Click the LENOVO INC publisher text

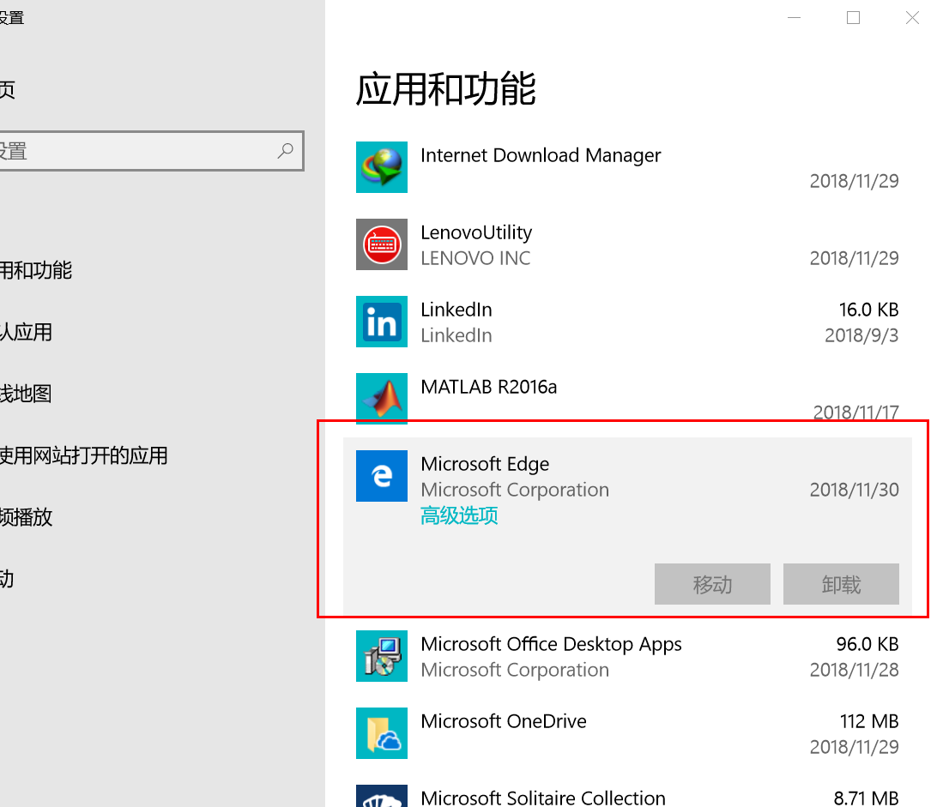475,258
